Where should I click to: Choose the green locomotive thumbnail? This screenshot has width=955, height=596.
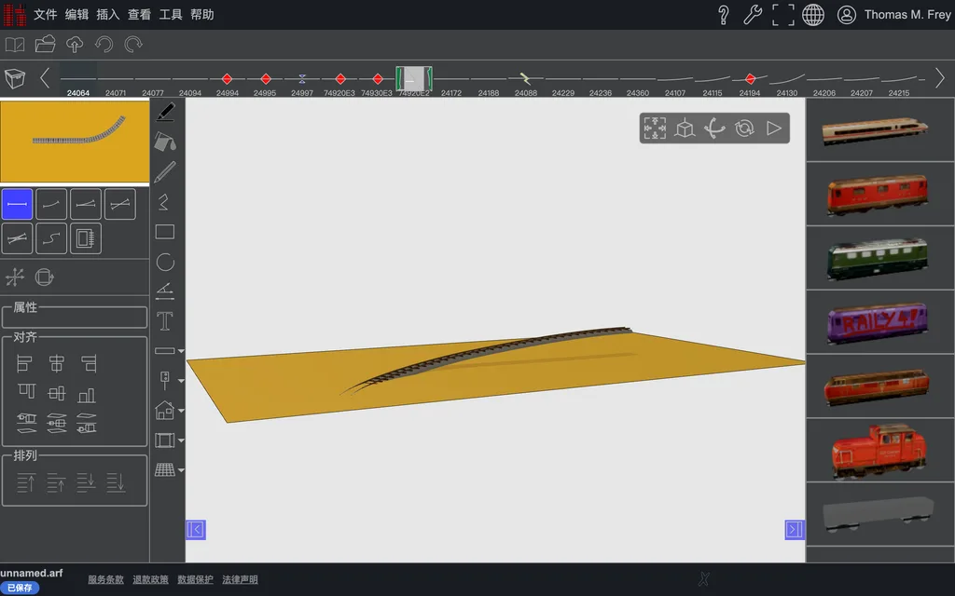click(878, 258)
